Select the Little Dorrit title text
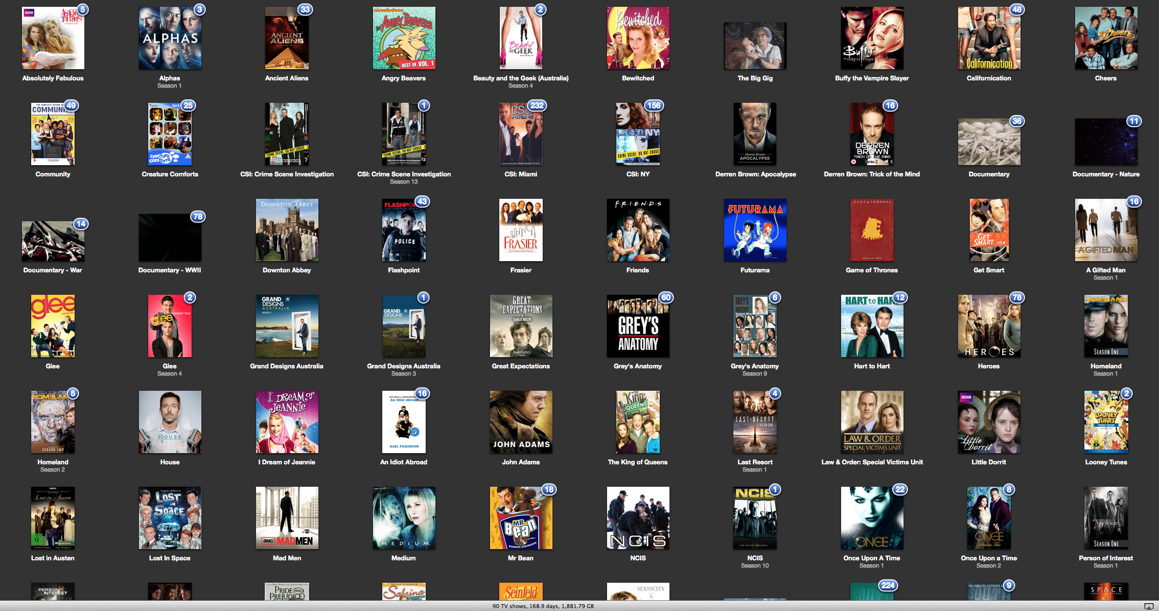 point(989,462)
